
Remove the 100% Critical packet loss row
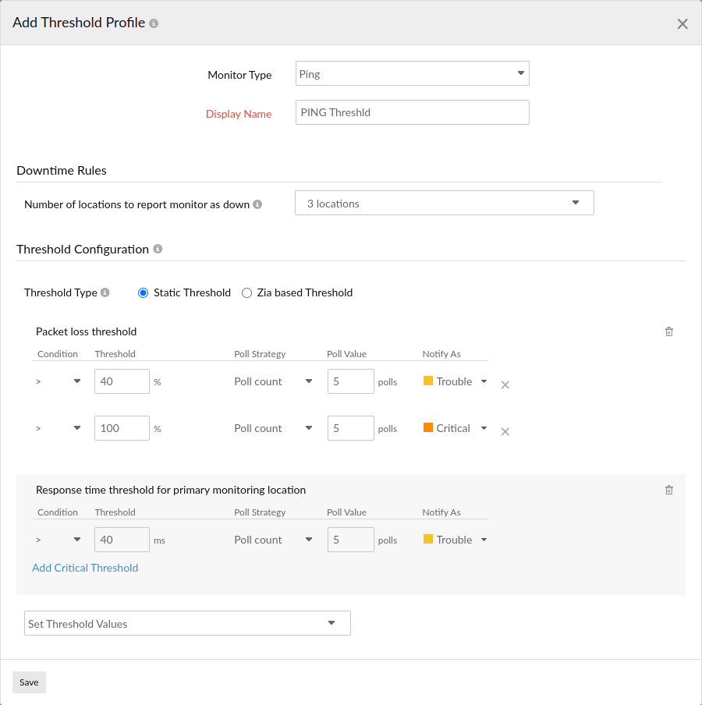[x=505, y=431]
